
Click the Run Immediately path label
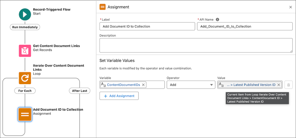pos(25,27)
